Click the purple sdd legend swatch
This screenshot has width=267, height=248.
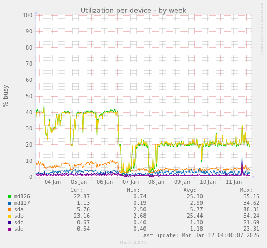(x=9, y=229)
